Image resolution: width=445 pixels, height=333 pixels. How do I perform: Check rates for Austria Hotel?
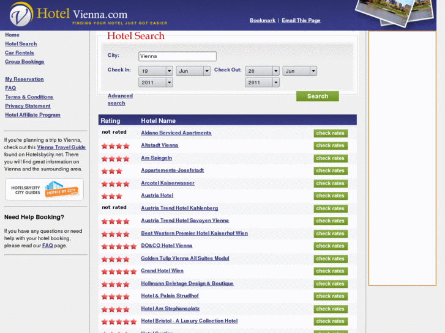331,196
